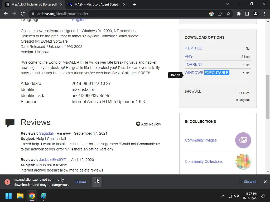Show all downloads

coord(250,182)
